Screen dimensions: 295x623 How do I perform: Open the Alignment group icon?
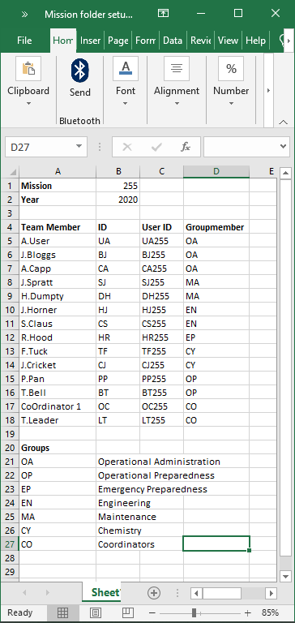point(177,68)
